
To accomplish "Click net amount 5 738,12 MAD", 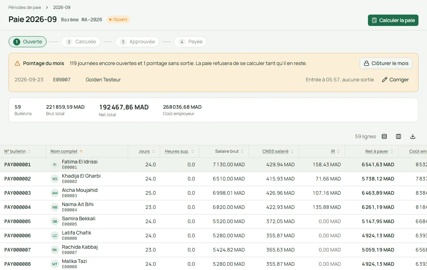I will point(378,179).
